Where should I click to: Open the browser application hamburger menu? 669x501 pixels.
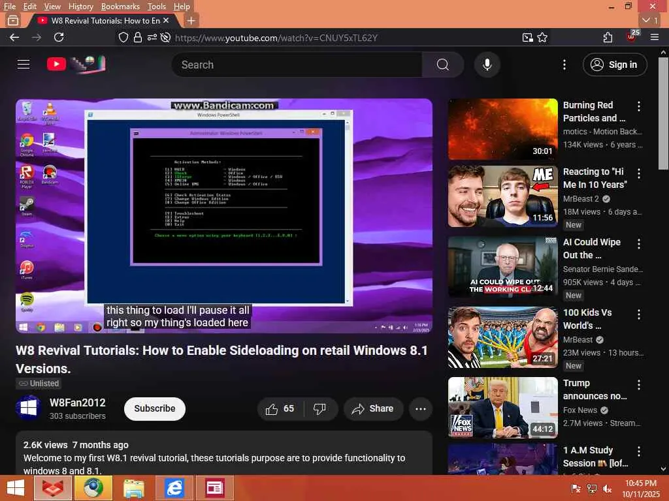pos(655,37)
